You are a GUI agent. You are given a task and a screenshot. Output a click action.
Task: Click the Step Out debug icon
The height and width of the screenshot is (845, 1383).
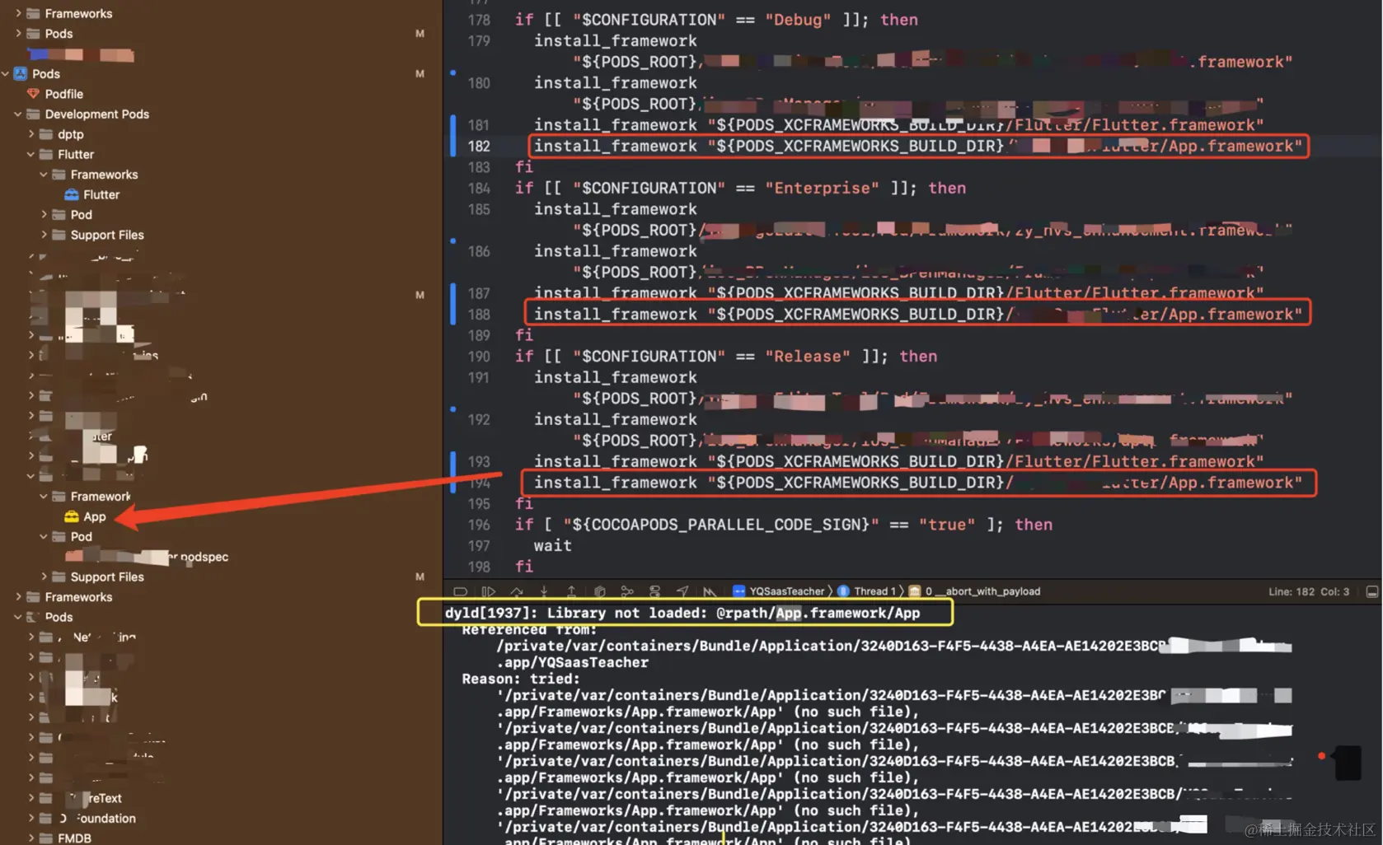click(x=571, y=591)
